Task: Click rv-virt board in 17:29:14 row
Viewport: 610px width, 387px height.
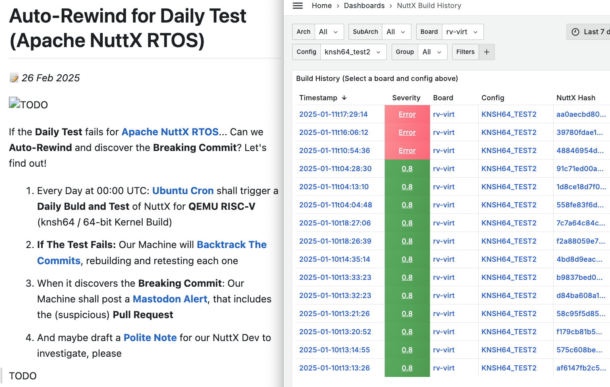Action: tap(444, 114)
